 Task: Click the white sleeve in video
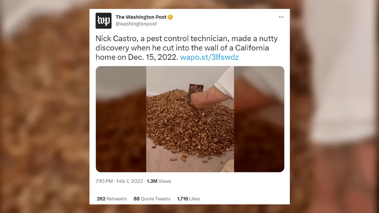click(224, 82)
